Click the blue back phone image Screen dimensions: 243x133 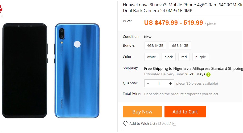point(77,71)
